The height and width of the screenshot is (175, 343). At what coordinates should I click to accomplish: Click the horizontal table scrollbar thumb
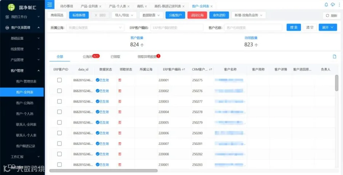pos(103,171)
